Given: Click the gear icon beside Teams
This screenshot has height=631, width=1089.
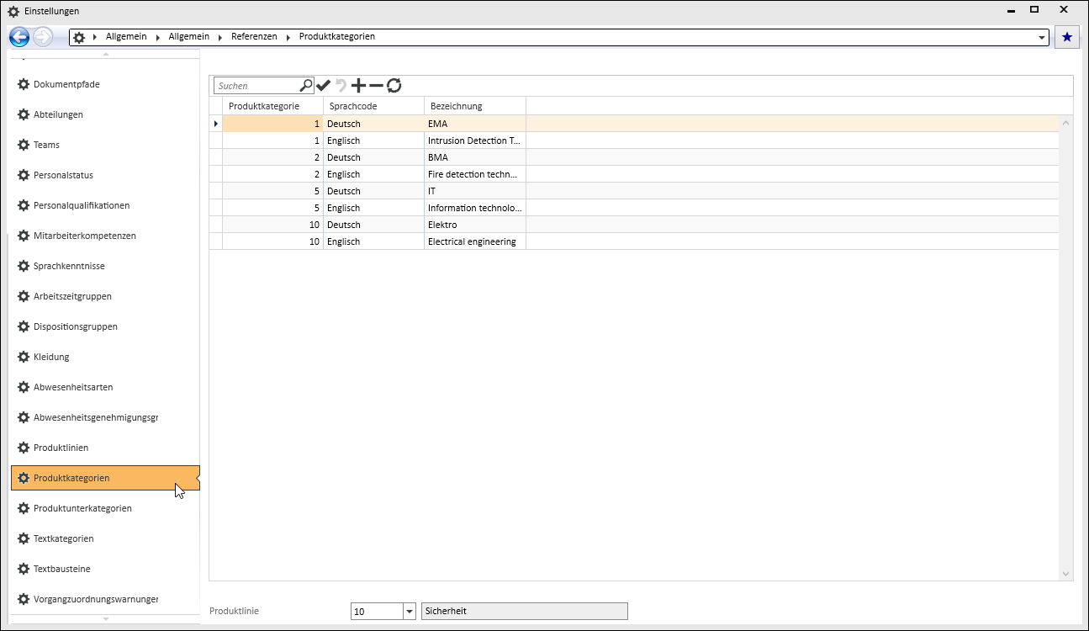Looking at the screenshot, I should pyautogui.click(x=24, y=145).
